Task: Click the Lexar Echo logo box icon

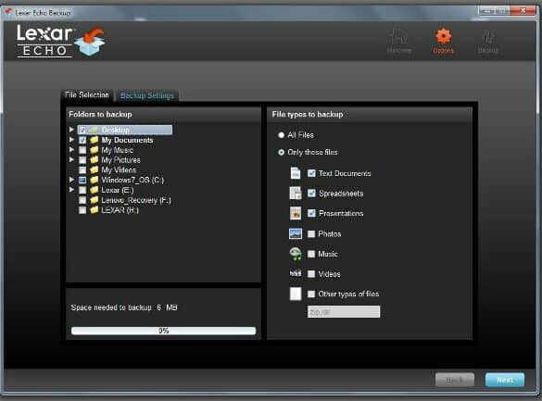Action: click(90, 42)
